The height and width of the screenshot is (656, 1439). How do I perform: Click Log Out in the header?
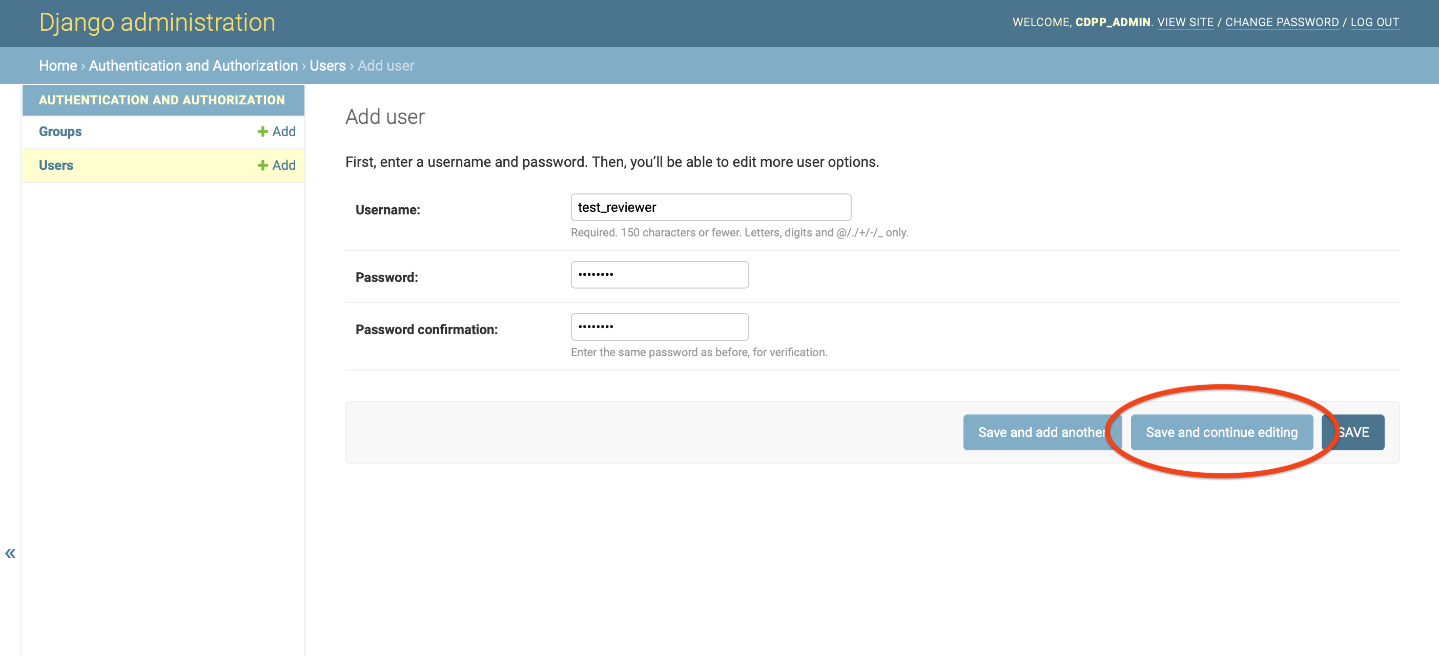[x=1375, y=22]
